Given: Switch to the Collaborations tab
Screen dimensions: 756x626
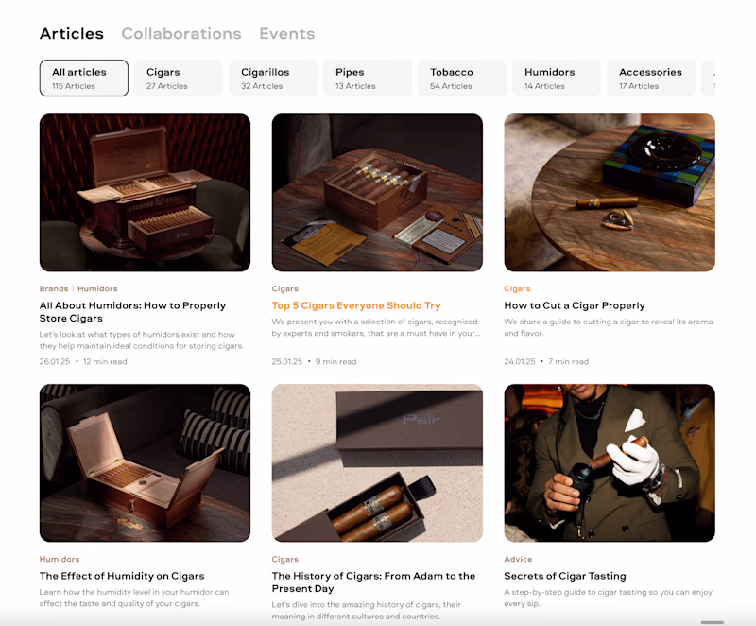Looking at the screenshot, I should pyautogui.click(x=181, y=34).
